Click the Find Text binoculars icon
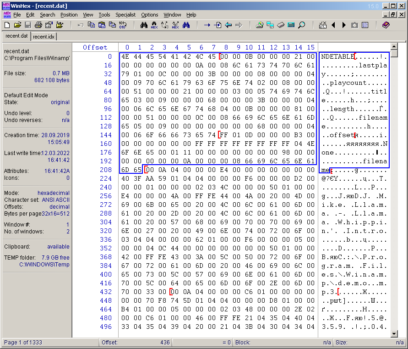Viewport: 408px width, 349px height. coord(144,25)
